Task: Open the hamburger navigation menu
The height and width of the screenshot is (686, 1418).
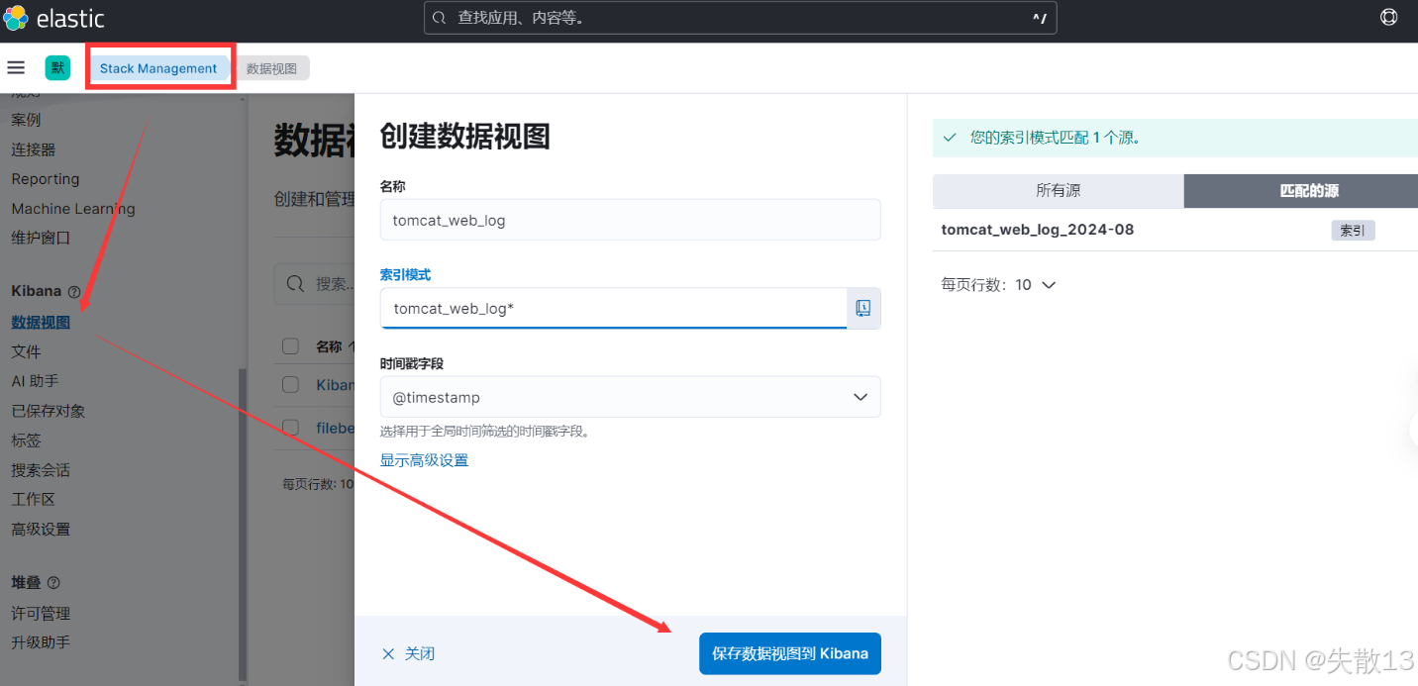Action: [x=16, y=67]
